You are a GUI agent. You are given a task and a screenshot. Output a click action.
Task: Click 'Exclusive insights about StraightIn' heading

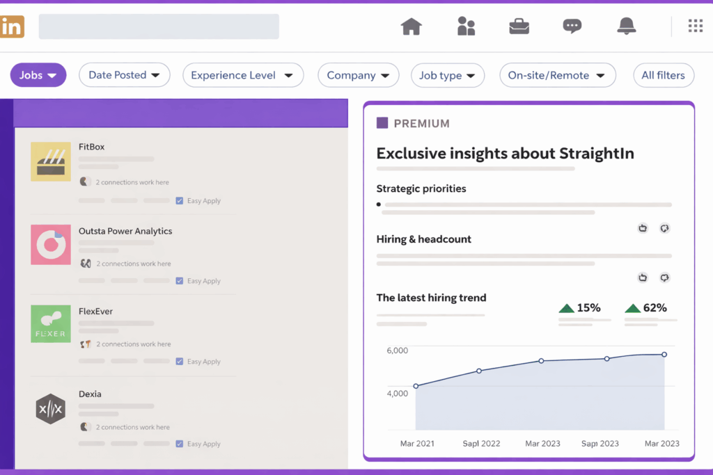(x=506, y=154)
